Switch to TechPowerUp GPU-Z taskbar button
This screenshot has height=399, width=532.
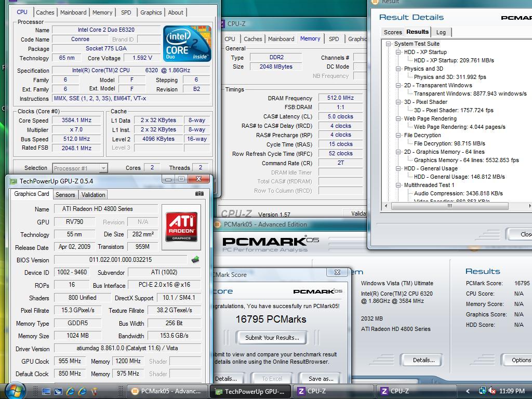point(251,392)
